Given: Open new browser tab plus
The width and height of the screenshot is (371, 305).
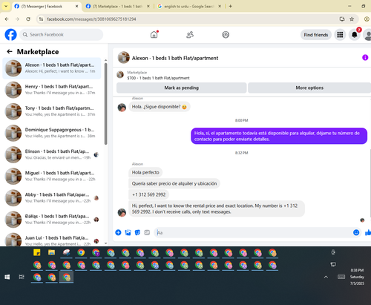Looking at the screenshot, I should coord(230,6).
